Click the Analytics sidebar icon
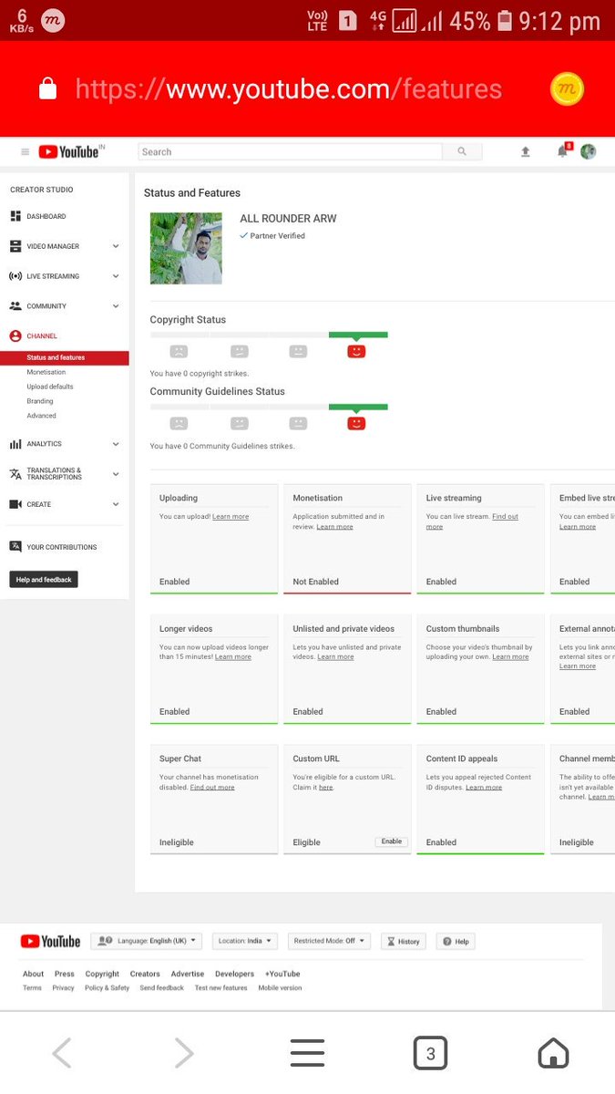The image size is (615, 1094). 15,444
